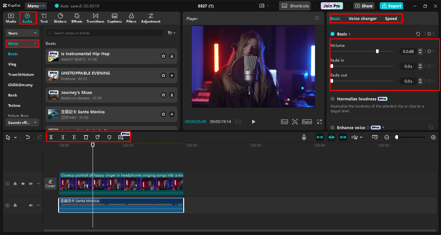Click the timeline zoom in icon
This screenshot has height=235, width=441.
click(x=433, y=137)
